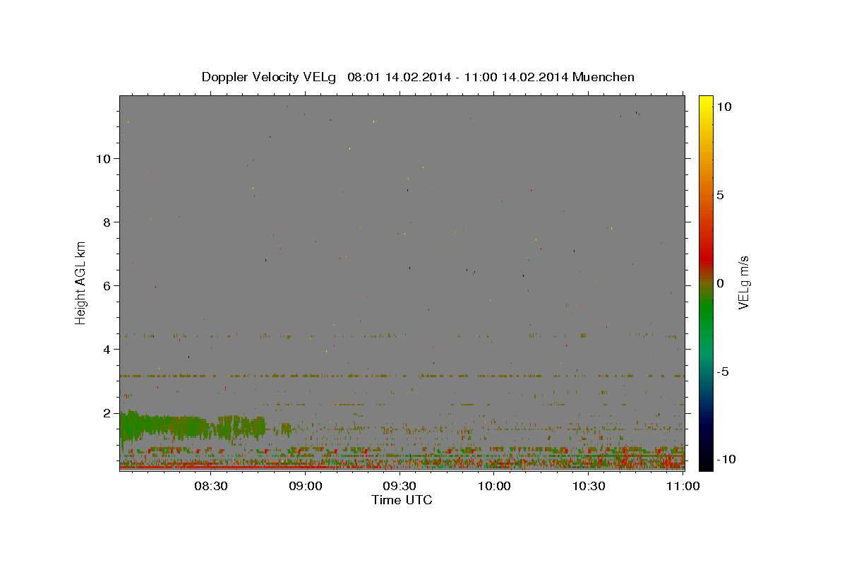Screen dimensions: 847x565
Task: Click the "VELg m/s" colorbar label
Action: 743,282
